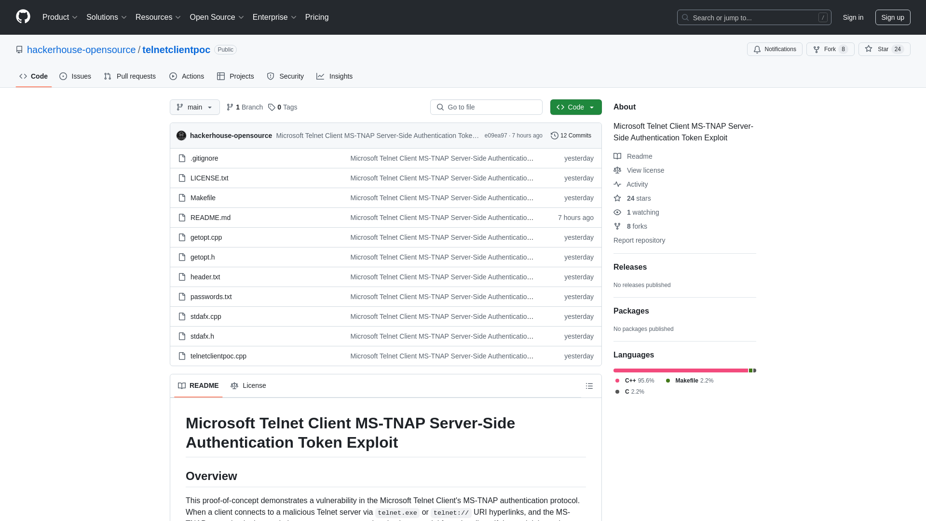This screenshot has width=926, height=521.
Task: Click the file icon beside telnetclientpoc.cpp
Action: click(x=182, y=356)
